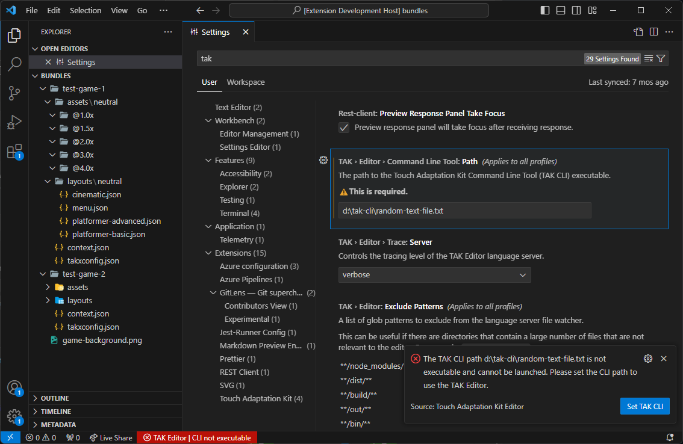Select Azure configuration (3) settings category
This screenshot has height=444, width=683.
coord(259,267)
